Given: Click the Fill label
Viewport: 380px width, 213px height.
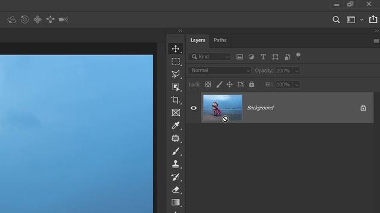Looking at the screenshot, I should click(x=269, y=85).
